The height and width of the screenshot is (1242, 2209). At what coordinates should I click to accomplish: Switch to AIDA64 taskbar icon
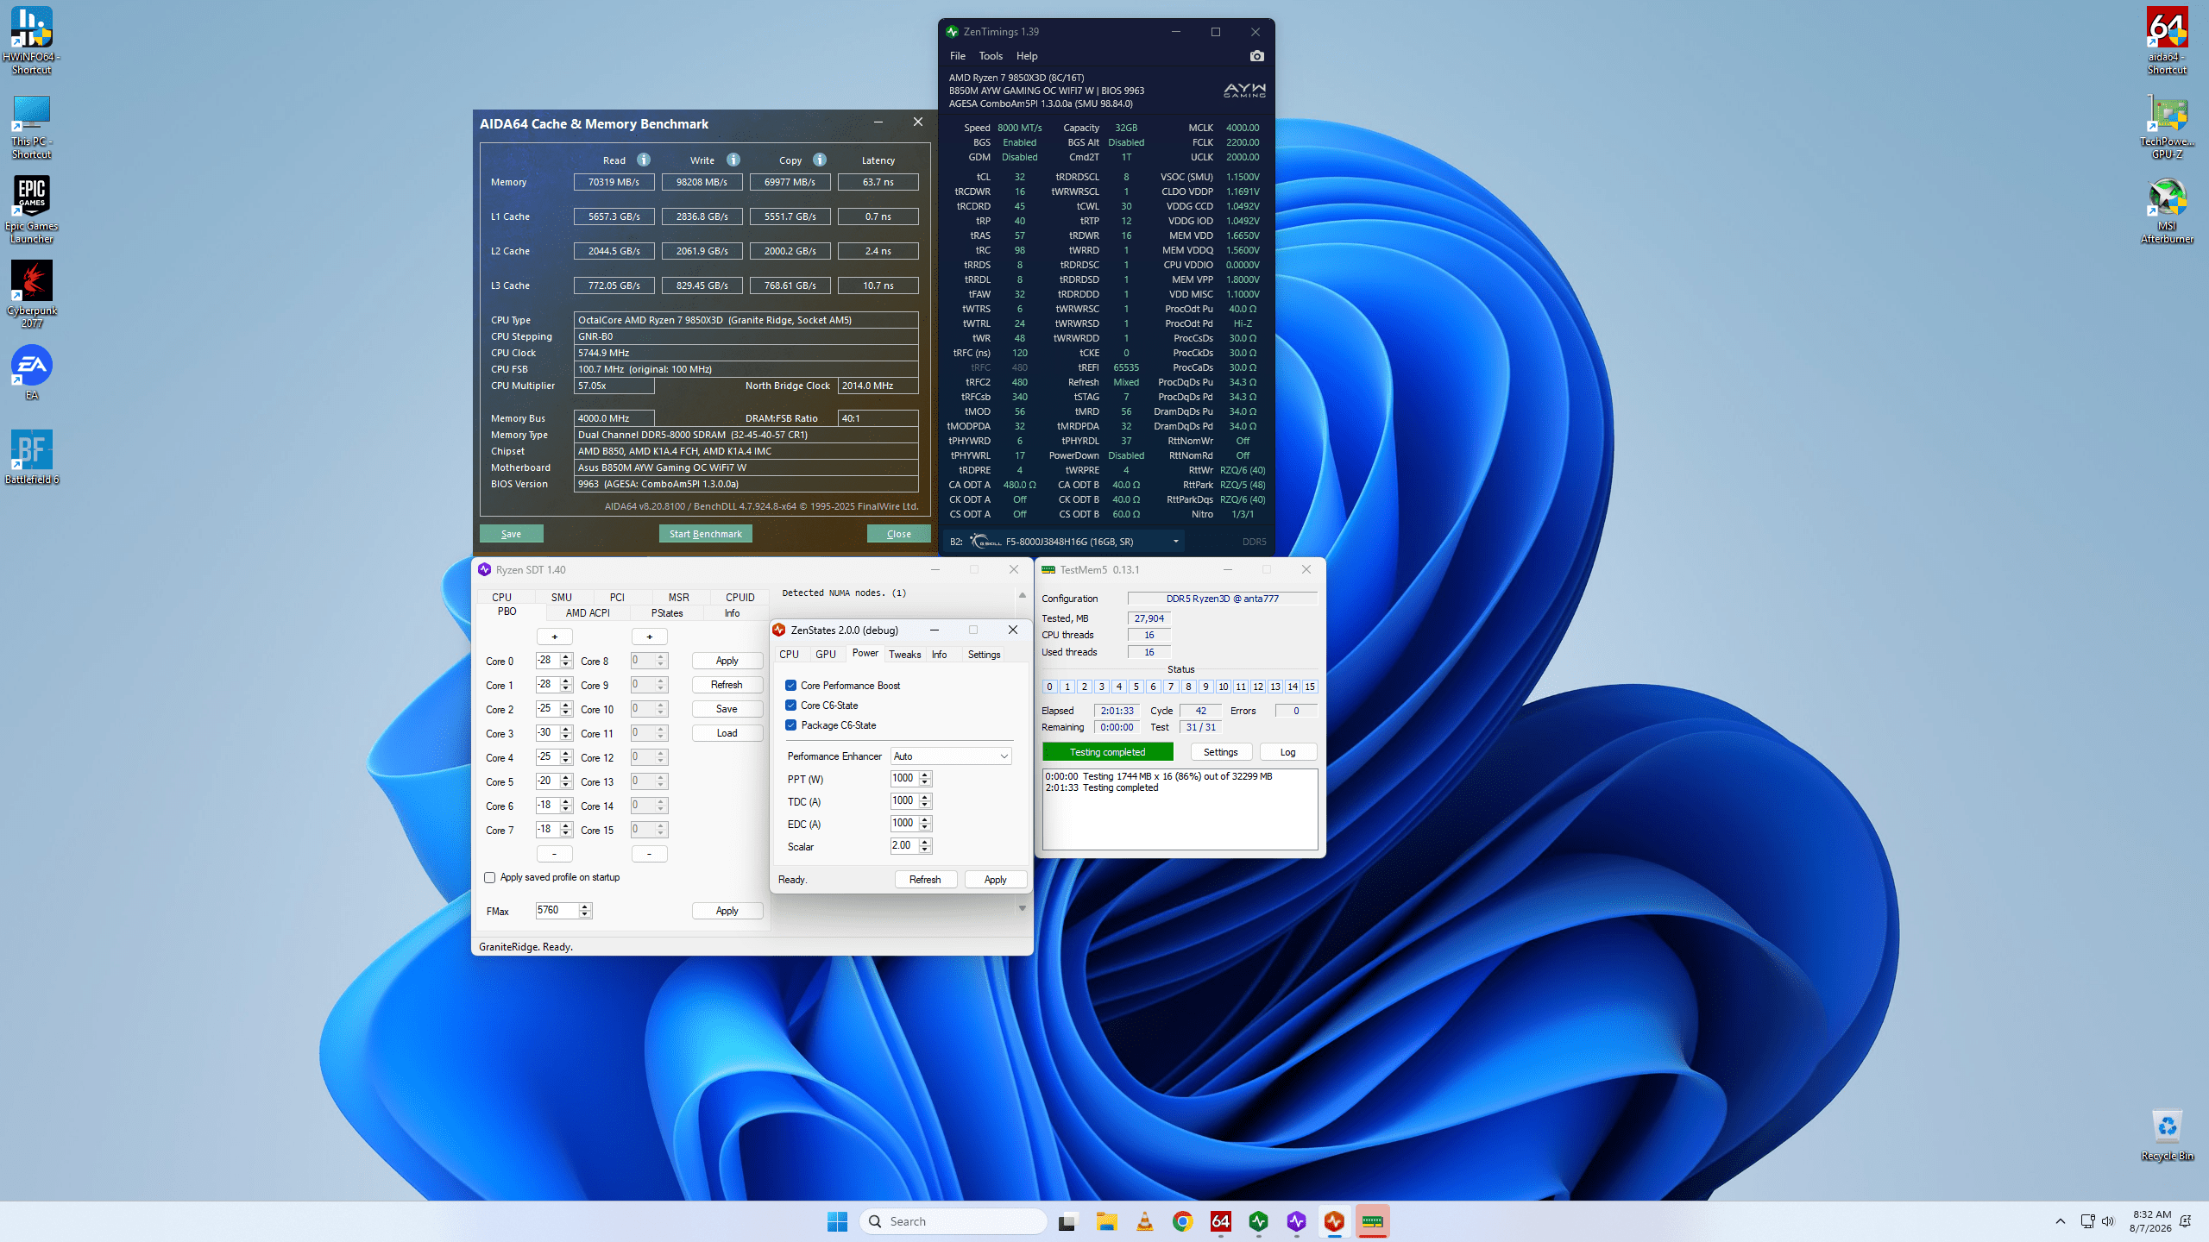1220,1221
